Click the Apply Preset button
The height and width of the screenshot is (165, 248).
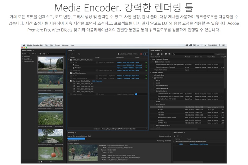[220, 54]
